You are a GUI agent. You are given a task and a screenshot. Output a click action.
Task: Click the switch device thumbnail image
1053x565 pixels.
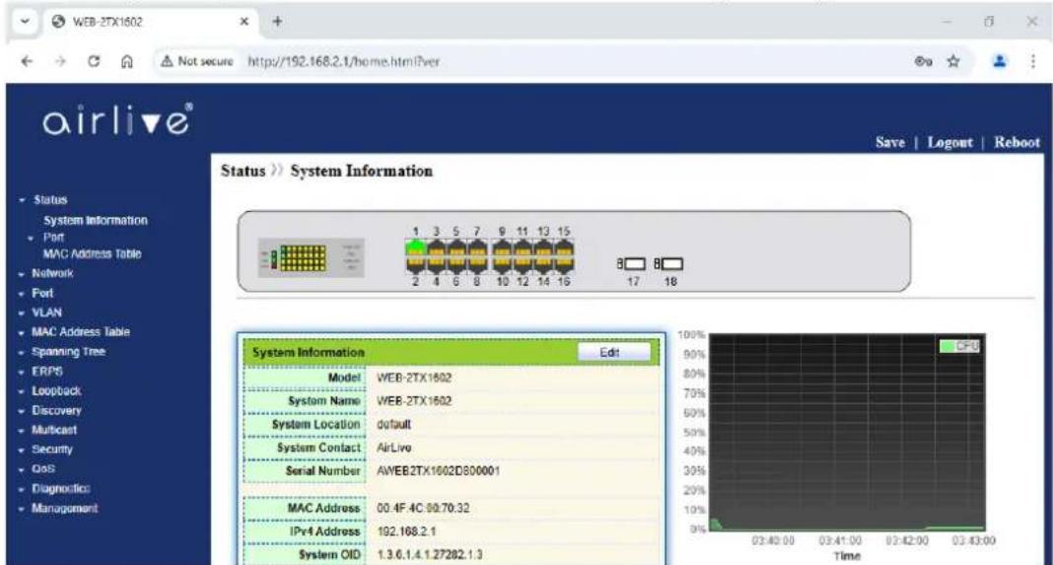312,257
